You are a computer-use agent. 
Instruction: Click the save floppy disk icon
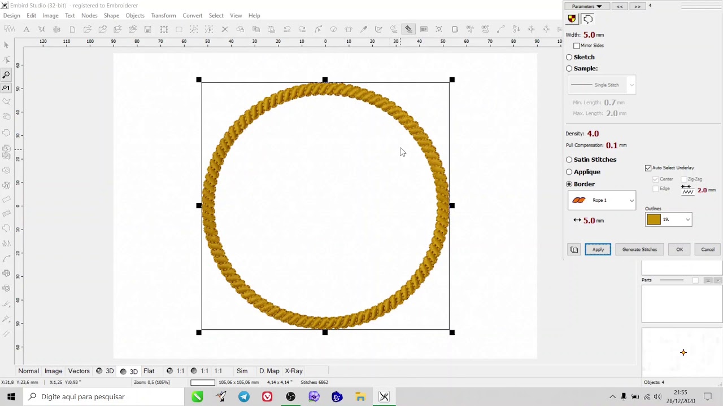[x=148, y=29]
